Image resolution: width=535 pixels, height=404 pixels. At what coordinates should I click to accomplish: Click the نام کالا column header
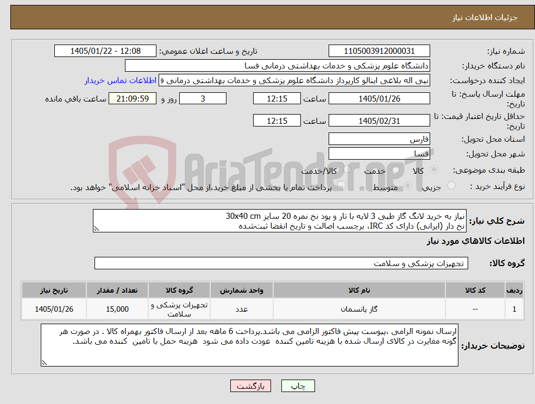point(359,291)
